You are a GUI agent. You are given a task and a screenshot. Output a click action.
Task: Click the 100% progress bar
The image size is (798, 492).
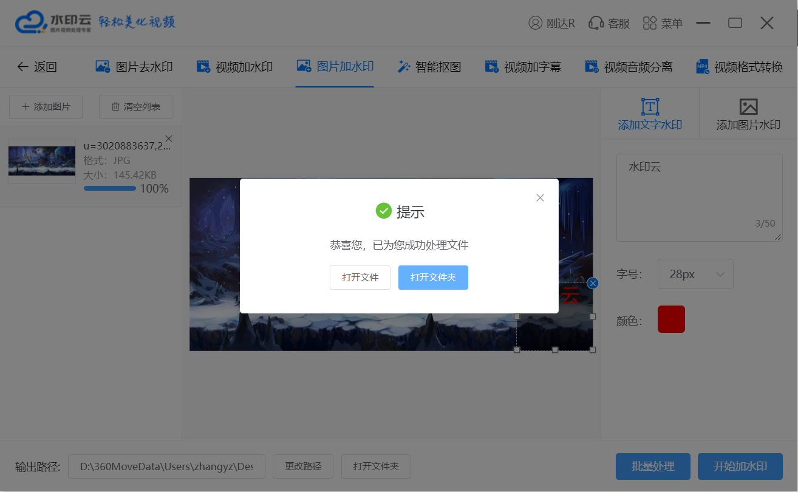click(110, 188)
